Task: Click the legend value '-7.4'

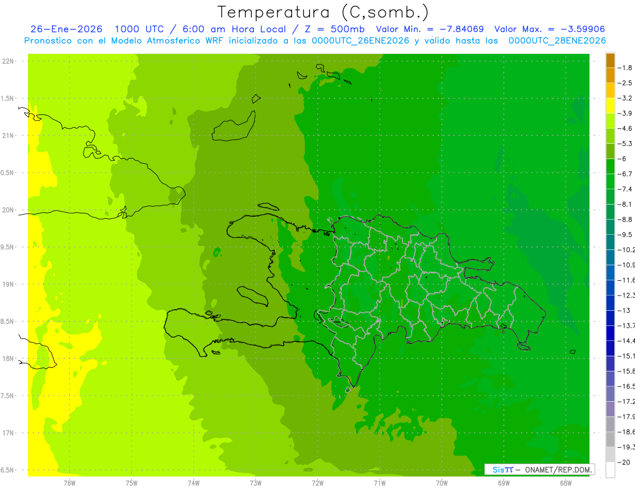Action: pos(625,189)
